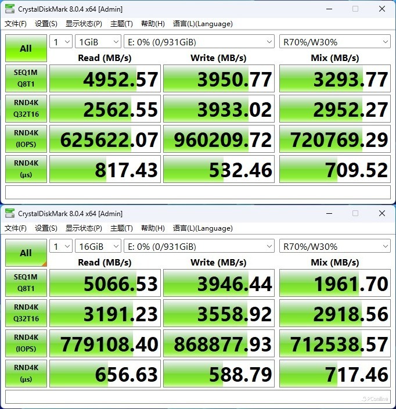Click the 960209.72 write IOPS value
This screenshot has height=409, width=396.
click(219, 139)
